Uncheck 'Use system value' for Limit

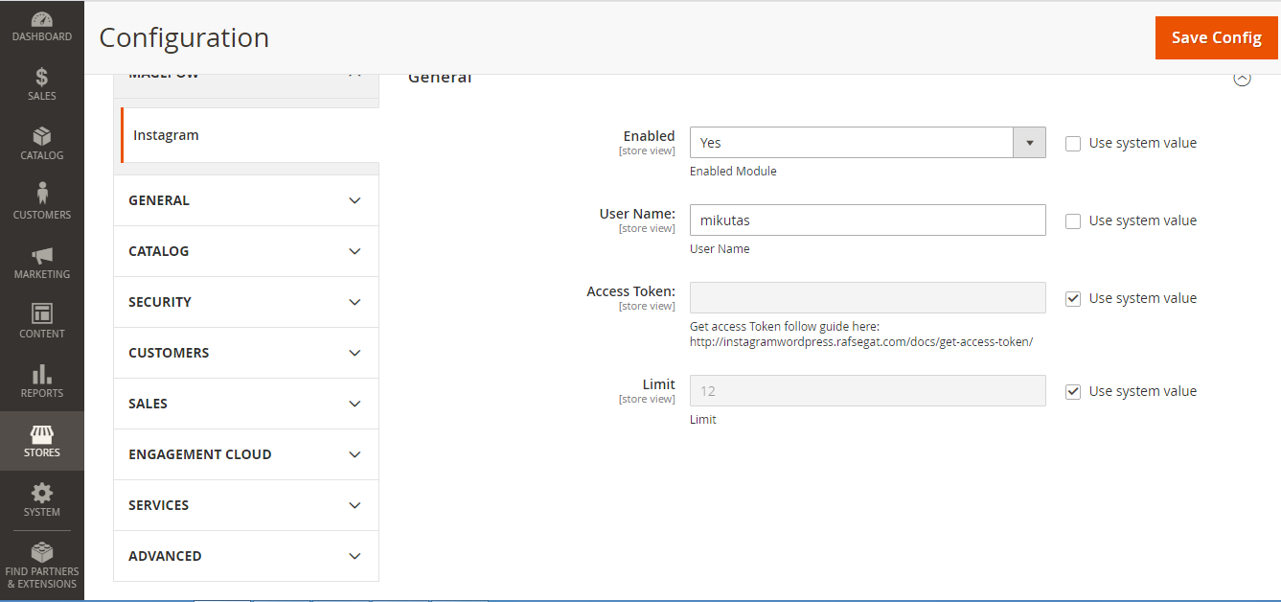click(1073, 392)
